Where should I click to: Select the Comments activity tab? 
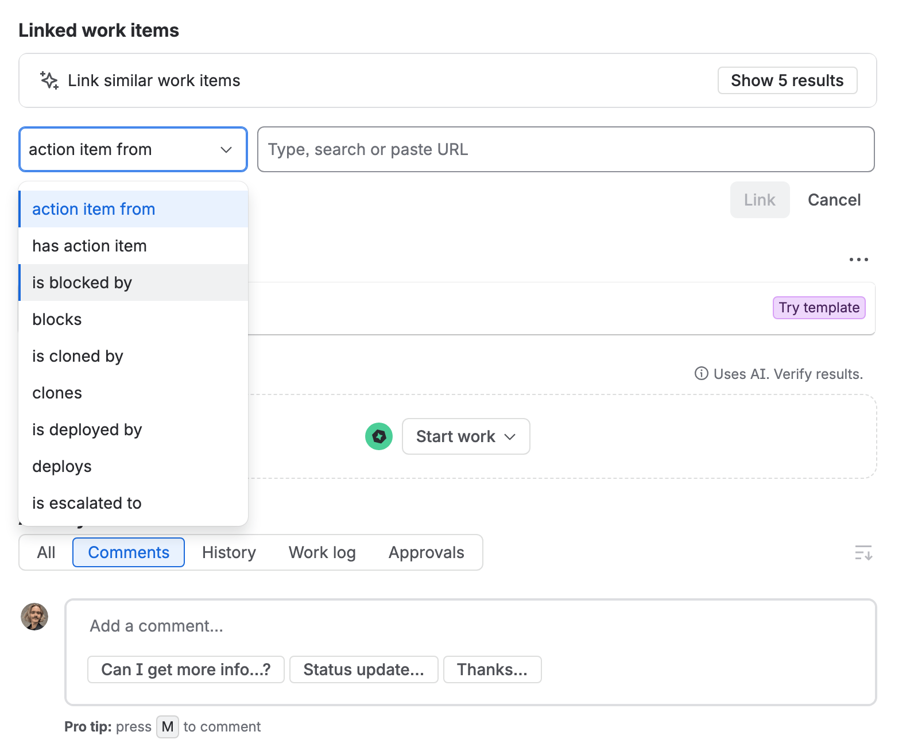pos(129,552)
